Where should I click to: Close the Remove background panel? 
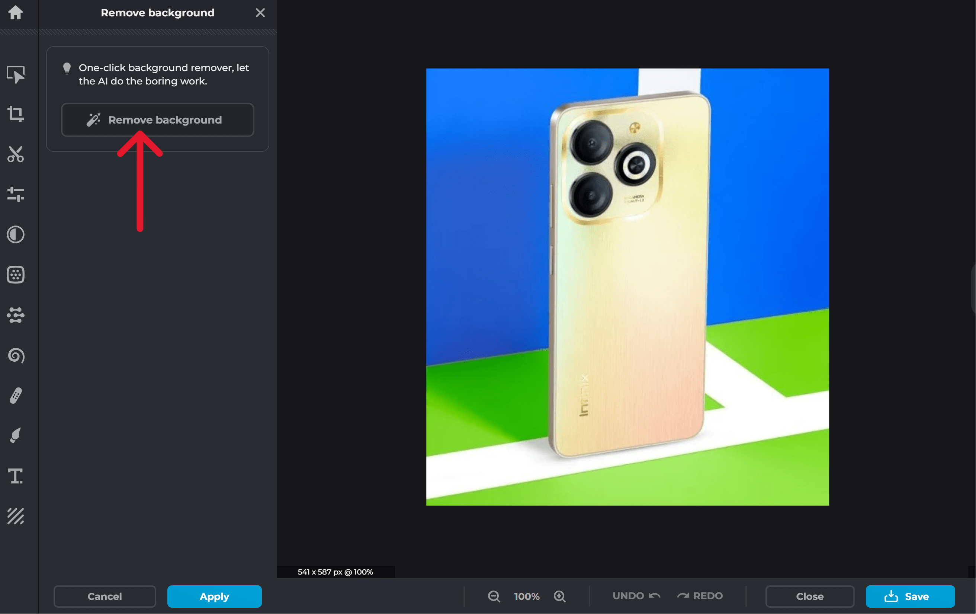(x=260, y=13)
